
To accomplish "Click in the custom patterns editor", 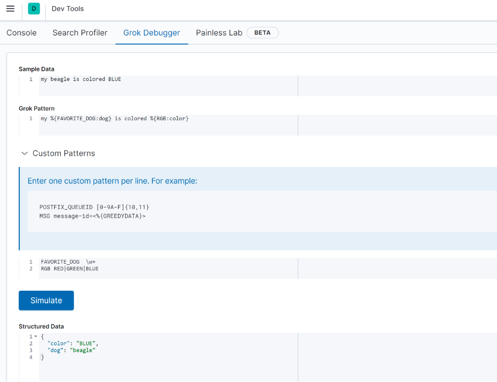I will (x=258, y=268).
